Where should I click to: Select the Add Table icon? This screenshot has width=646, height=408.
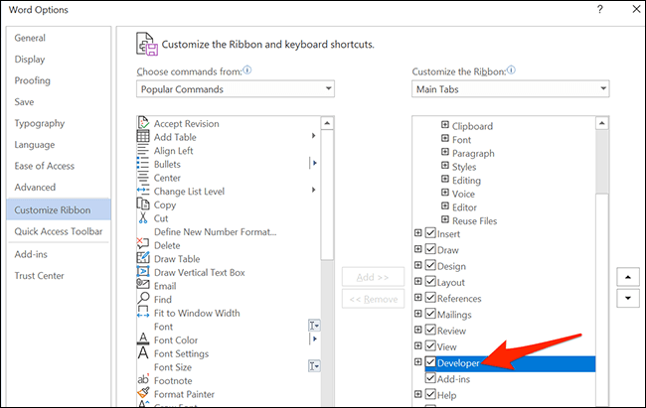click(144, 136)
